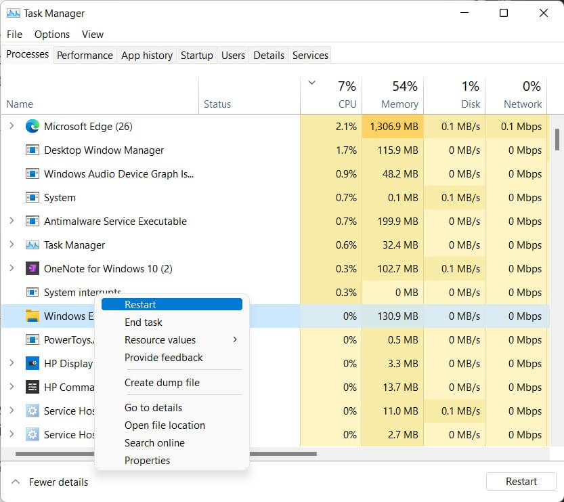
Task: Sort by the CPU column header
Action: pos(331,96)
